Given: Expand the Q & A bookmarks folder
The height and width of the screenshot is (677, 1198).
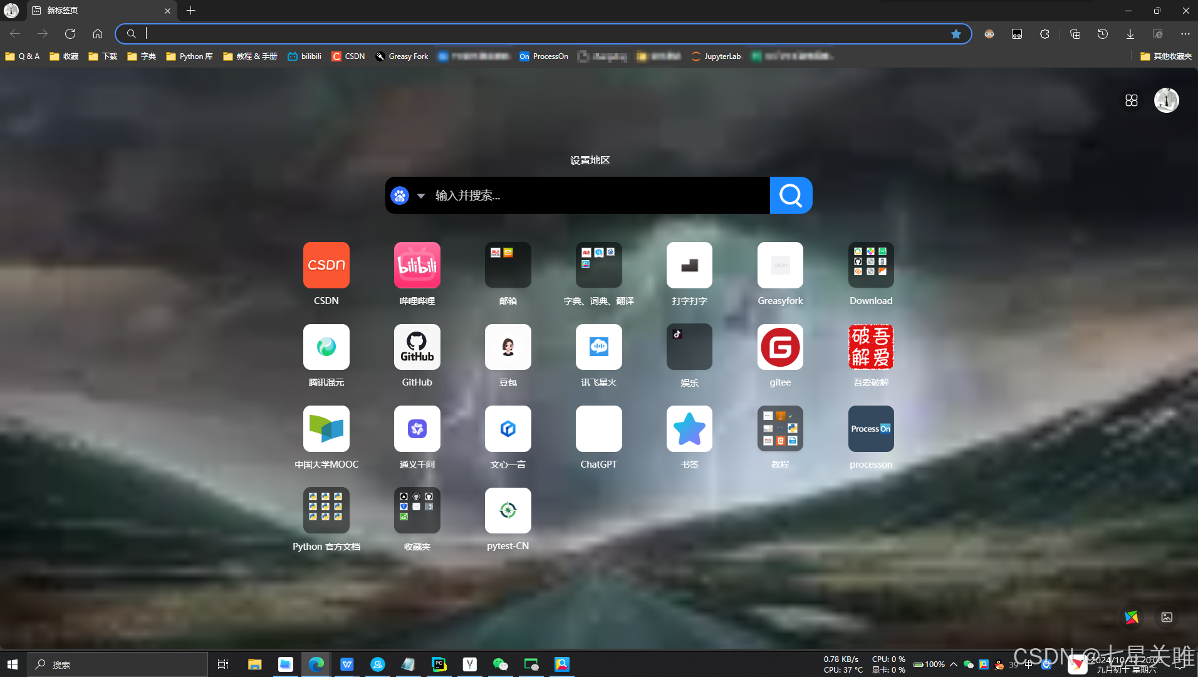Looking at the screenshot, I should 23,56.
